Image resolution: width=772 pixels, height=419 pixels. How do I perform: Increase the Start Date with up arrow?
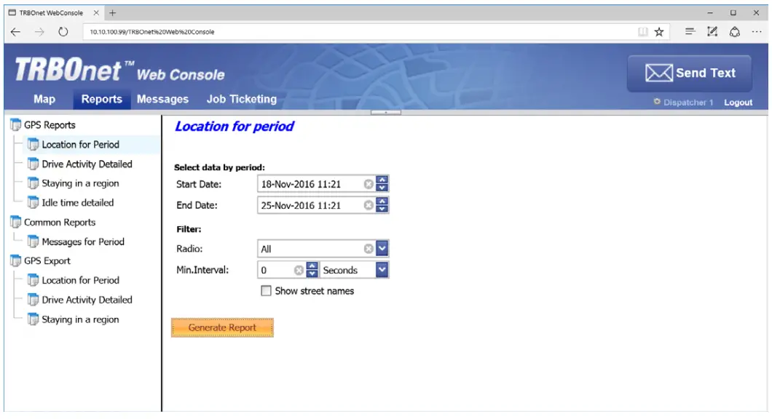tap(382, 180)
